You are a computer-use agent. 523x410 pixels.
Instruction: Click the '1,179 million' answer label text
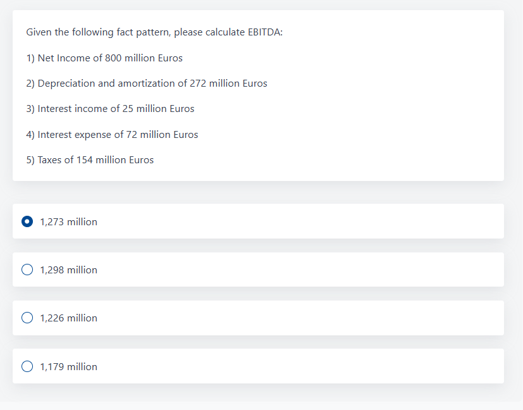[69, 366]
